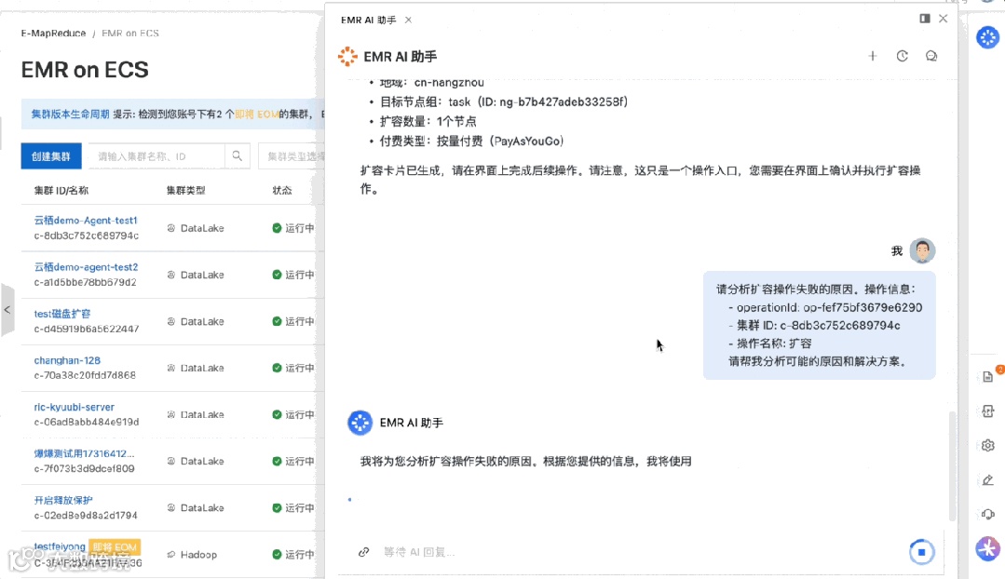This screenshot has width=1005, height=579.
Task: Open cluster 爆爆测试用17316412...
Action: click(84, 454)
